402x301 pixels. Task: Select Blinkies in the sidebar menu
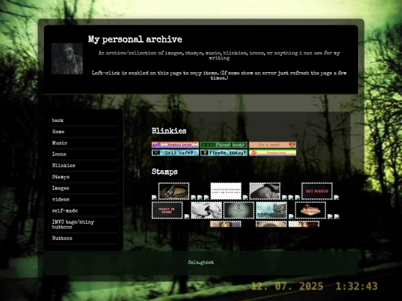coord(83,165)
